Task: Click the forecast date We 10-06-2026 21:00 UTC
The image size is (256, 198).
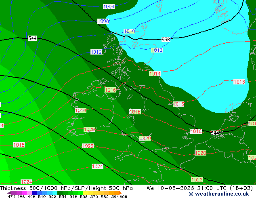Action: point(187,188)
